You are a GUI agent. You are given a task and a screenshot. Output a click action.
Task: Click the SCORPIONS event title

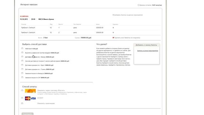point(24,16)
